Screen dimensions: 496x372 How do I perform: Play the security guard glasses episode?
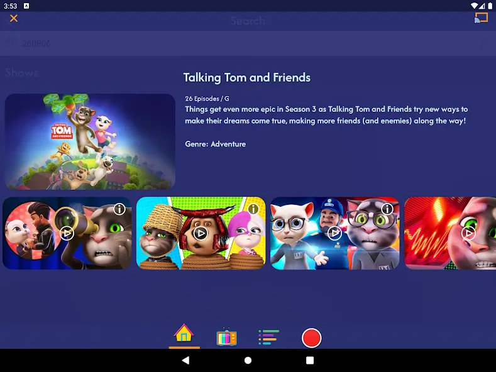pos(334,234)
